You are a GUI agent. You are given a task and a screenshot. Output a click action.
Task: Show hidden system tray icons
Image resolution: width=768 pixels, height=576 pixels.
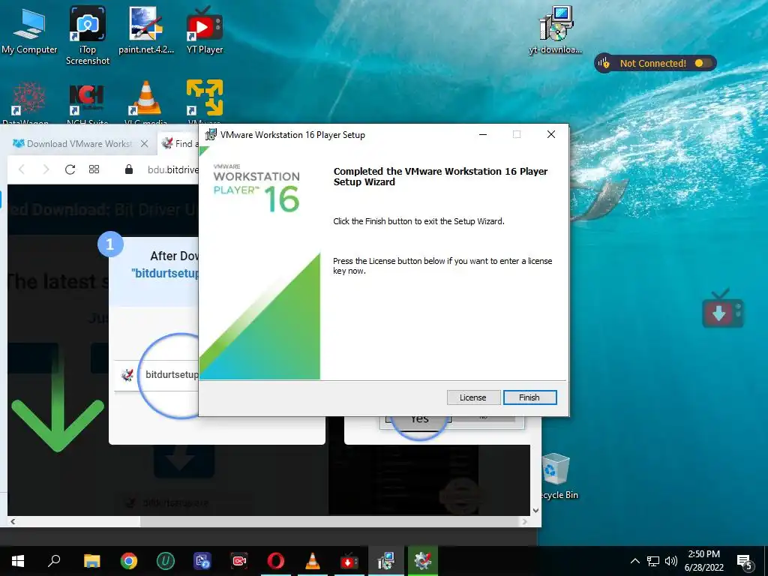coord(634,561)
